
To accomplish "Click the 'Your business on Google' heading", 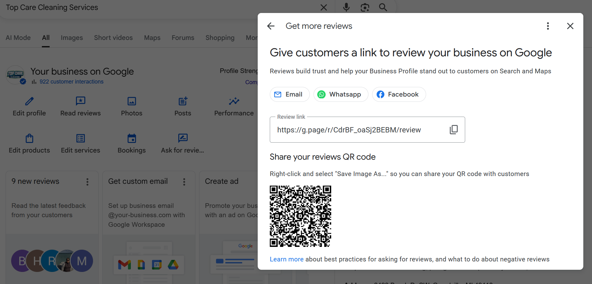I will [82, 71].
